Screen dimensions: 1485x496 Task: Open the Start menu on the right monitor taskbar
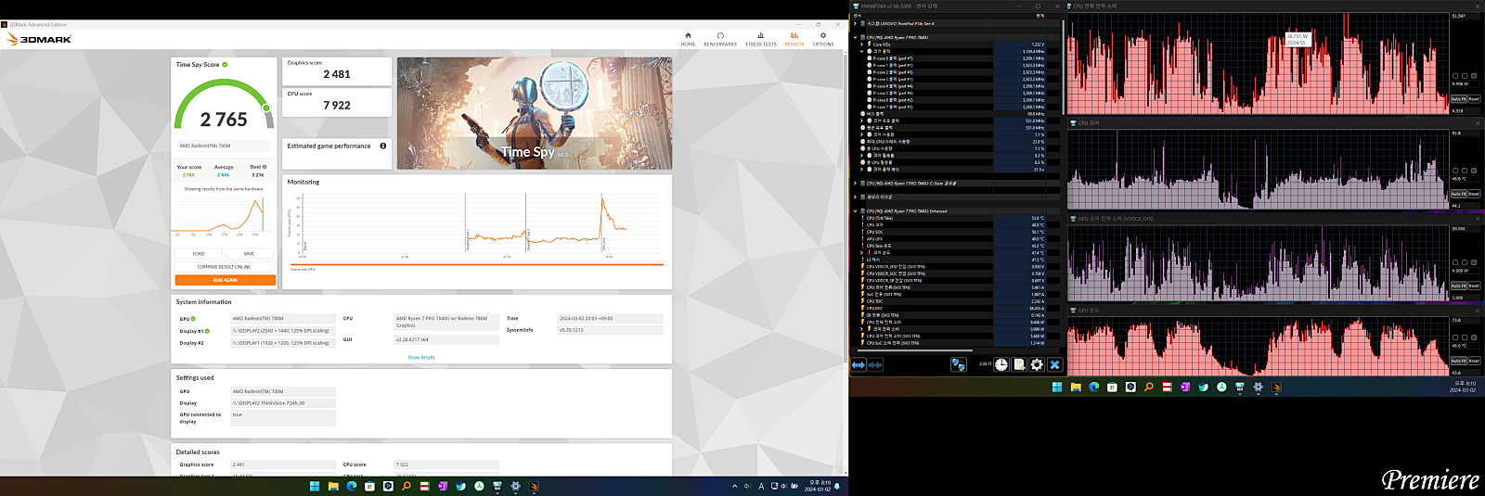pyautogui.click(x=1057, y=387)
